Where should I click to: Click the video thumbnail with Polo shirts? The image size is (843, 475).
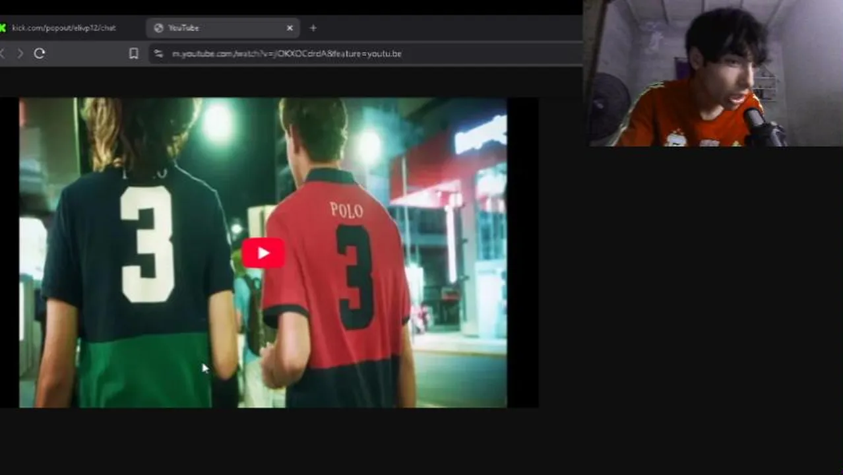[263, 253]
